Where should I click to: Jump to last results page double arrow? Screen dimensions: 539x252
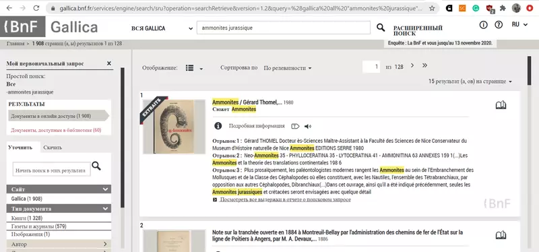425,65
